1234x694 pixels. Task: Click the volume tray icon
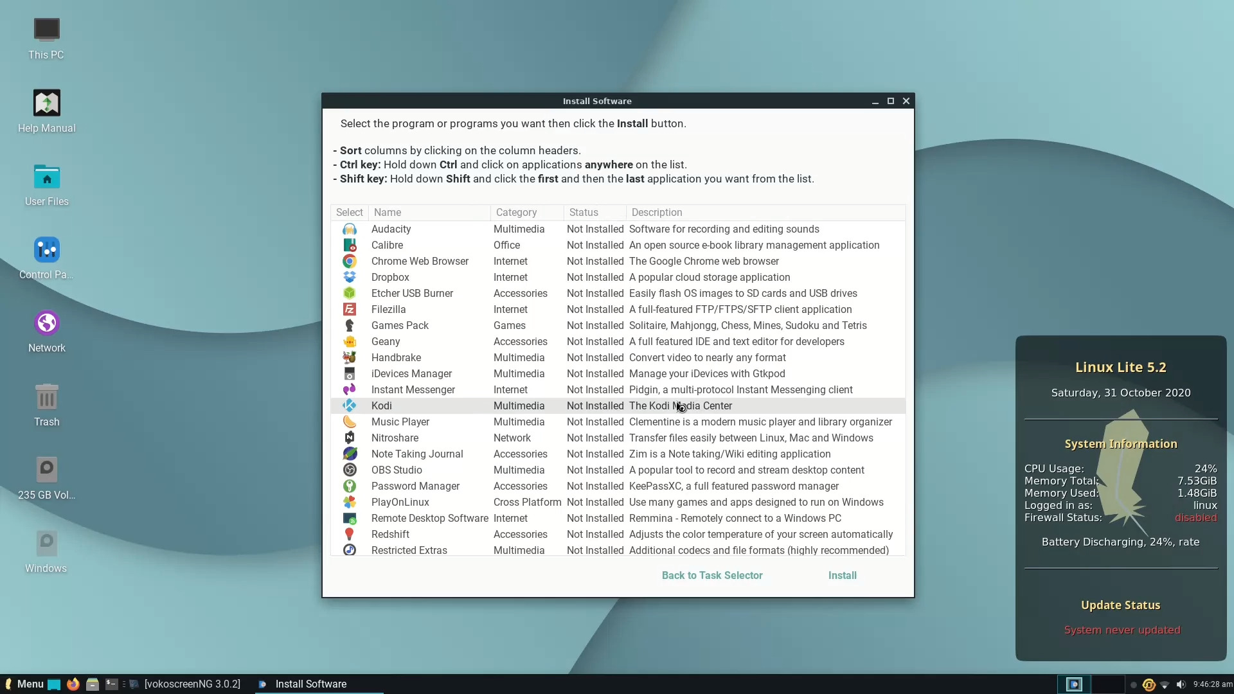(x=1181, y=684)
